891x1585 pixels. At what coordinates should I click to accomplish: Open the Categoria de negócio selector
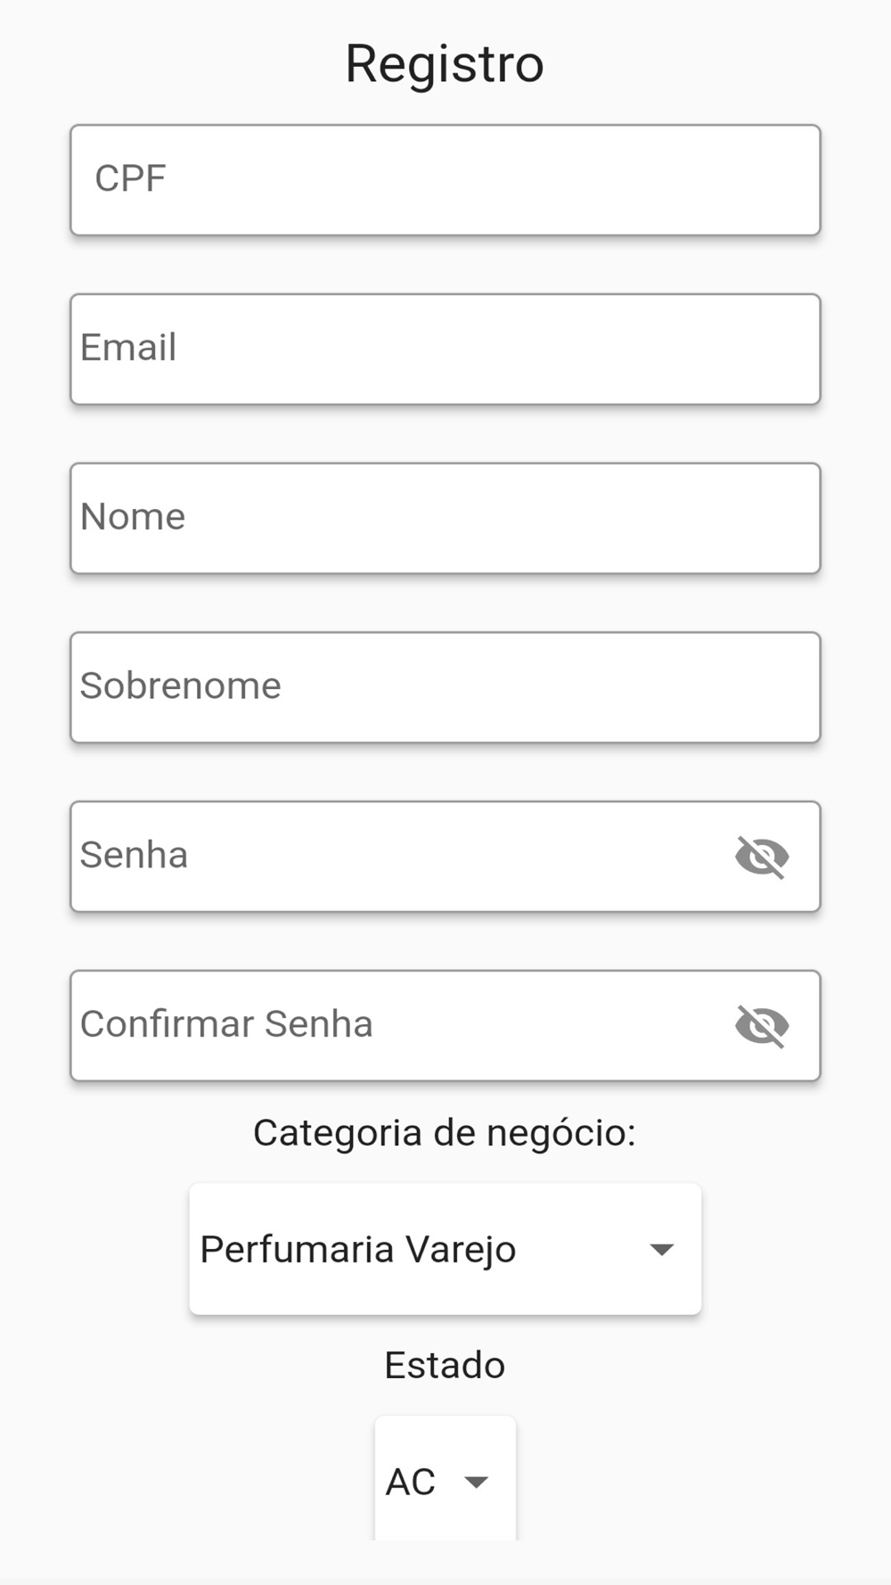[x=445, y=1249]
